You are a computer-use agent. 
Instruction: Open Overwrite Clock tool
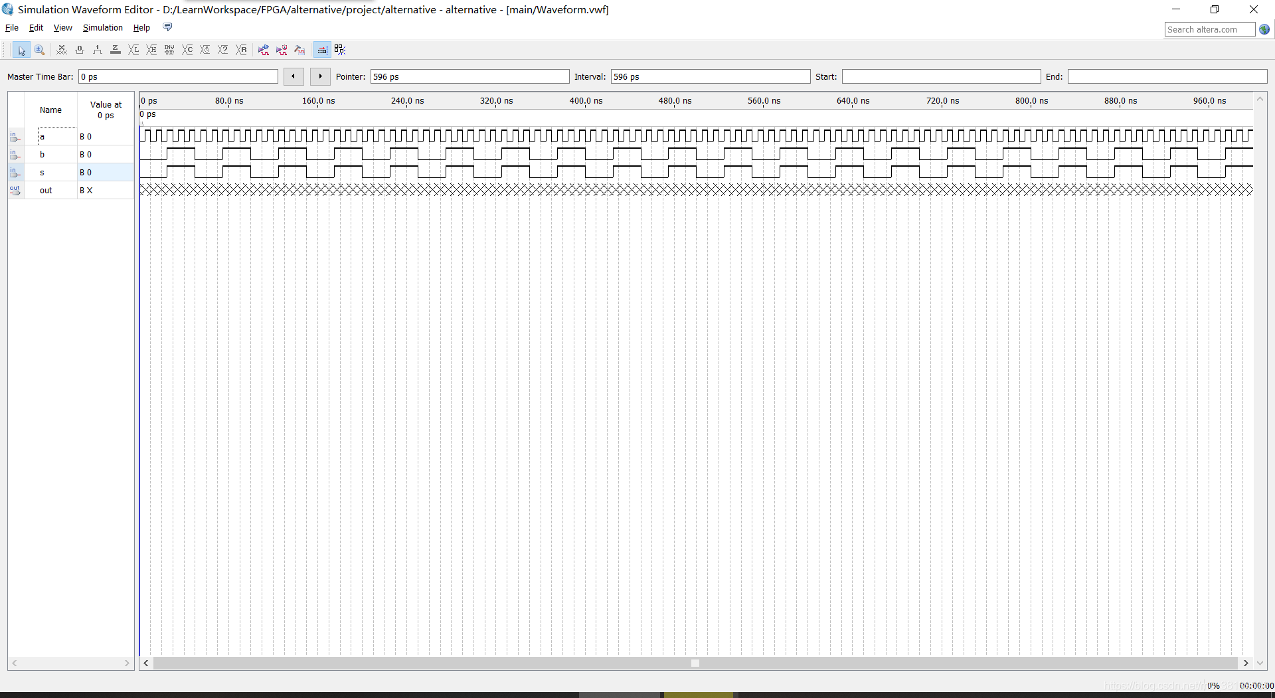click(205, 50)
